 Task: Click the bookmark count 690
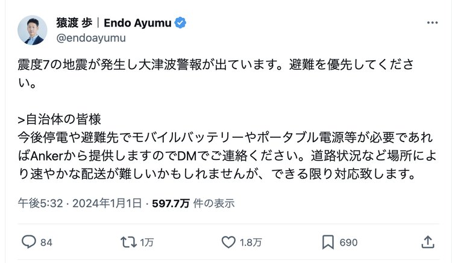348,243
